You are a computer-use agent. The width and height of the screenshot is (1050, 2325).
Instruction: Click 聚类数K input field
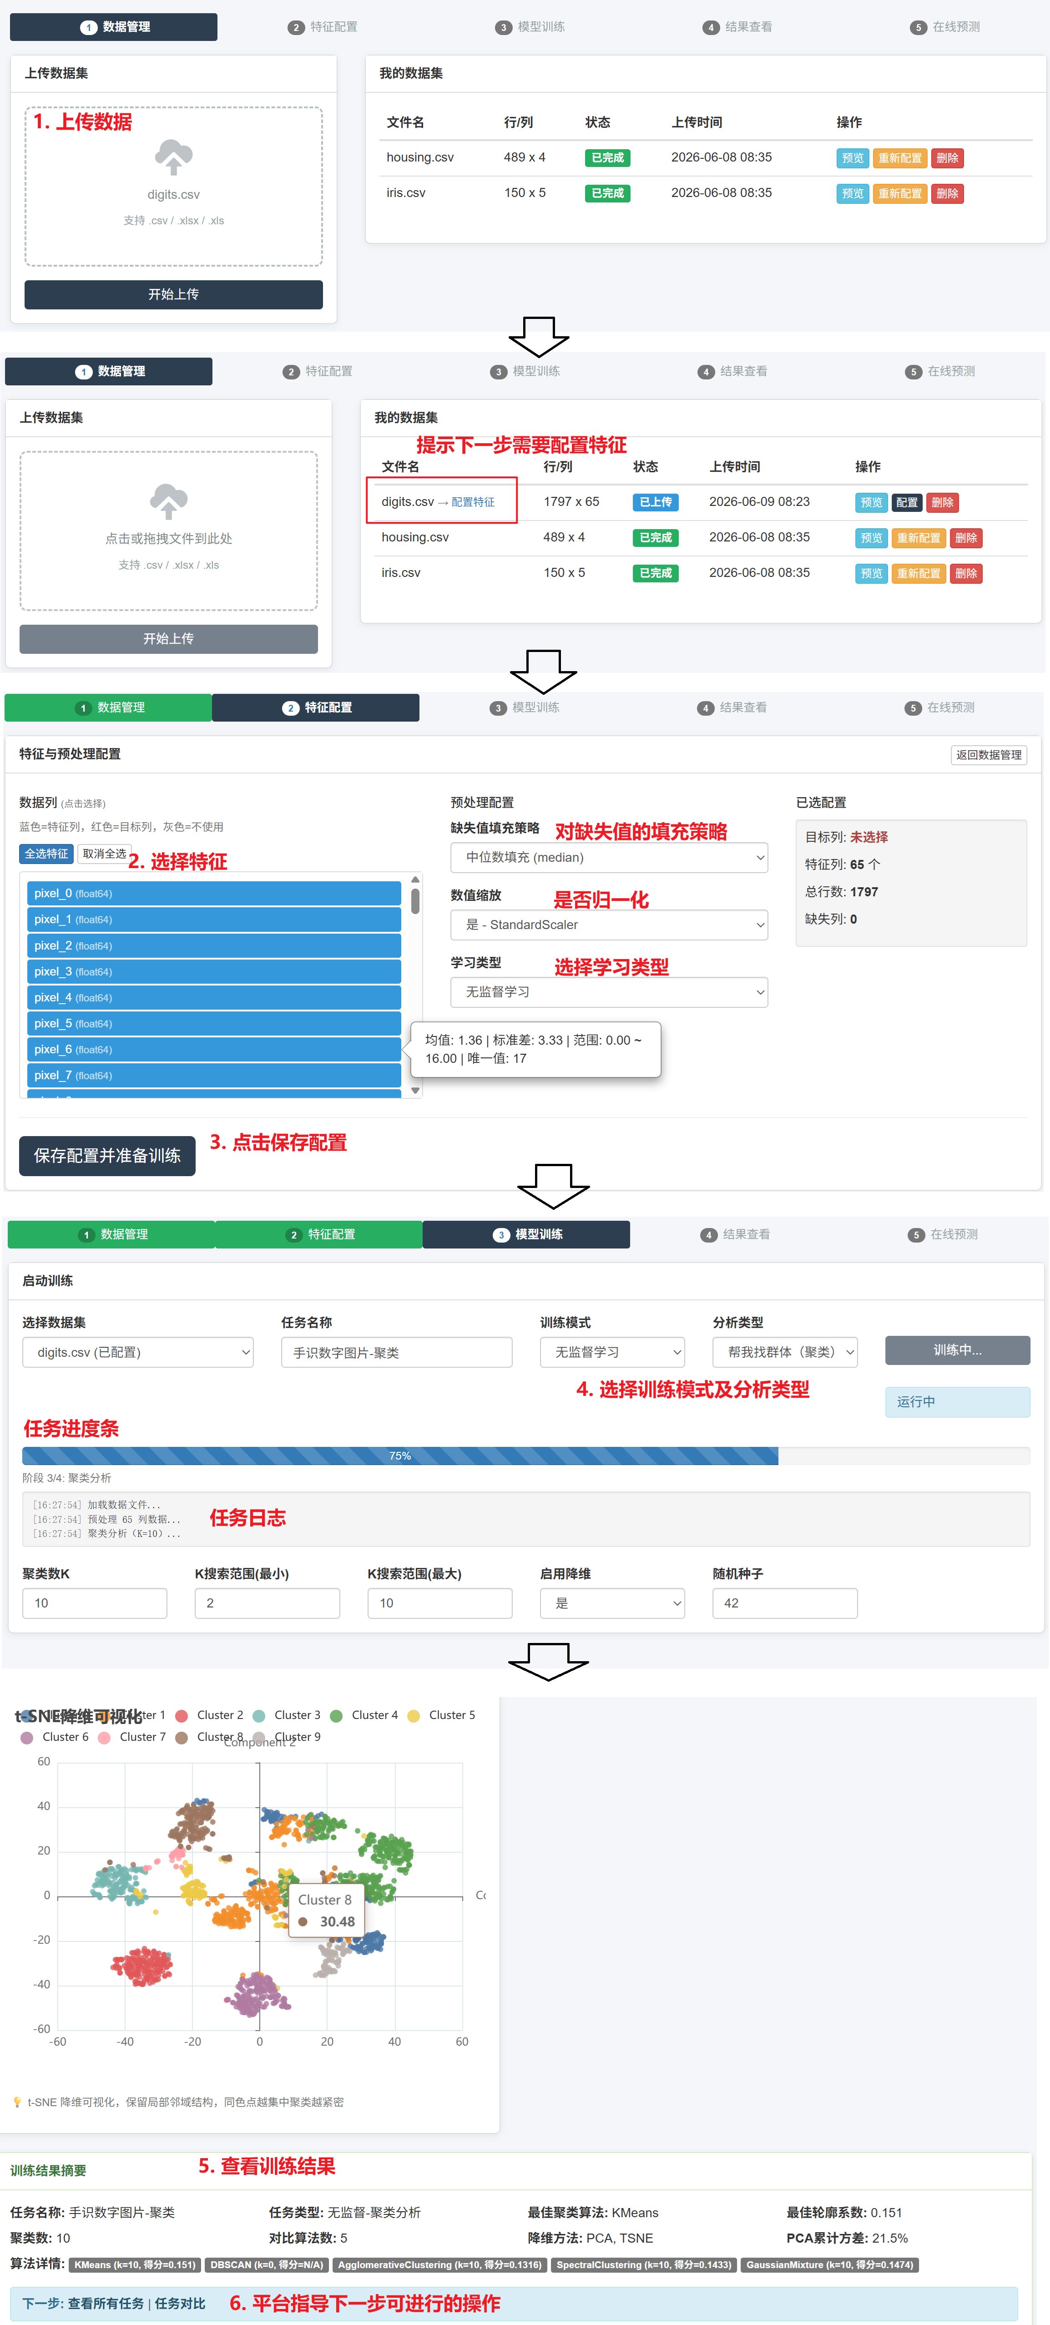pyautogui.click(x=95, y=1603)
